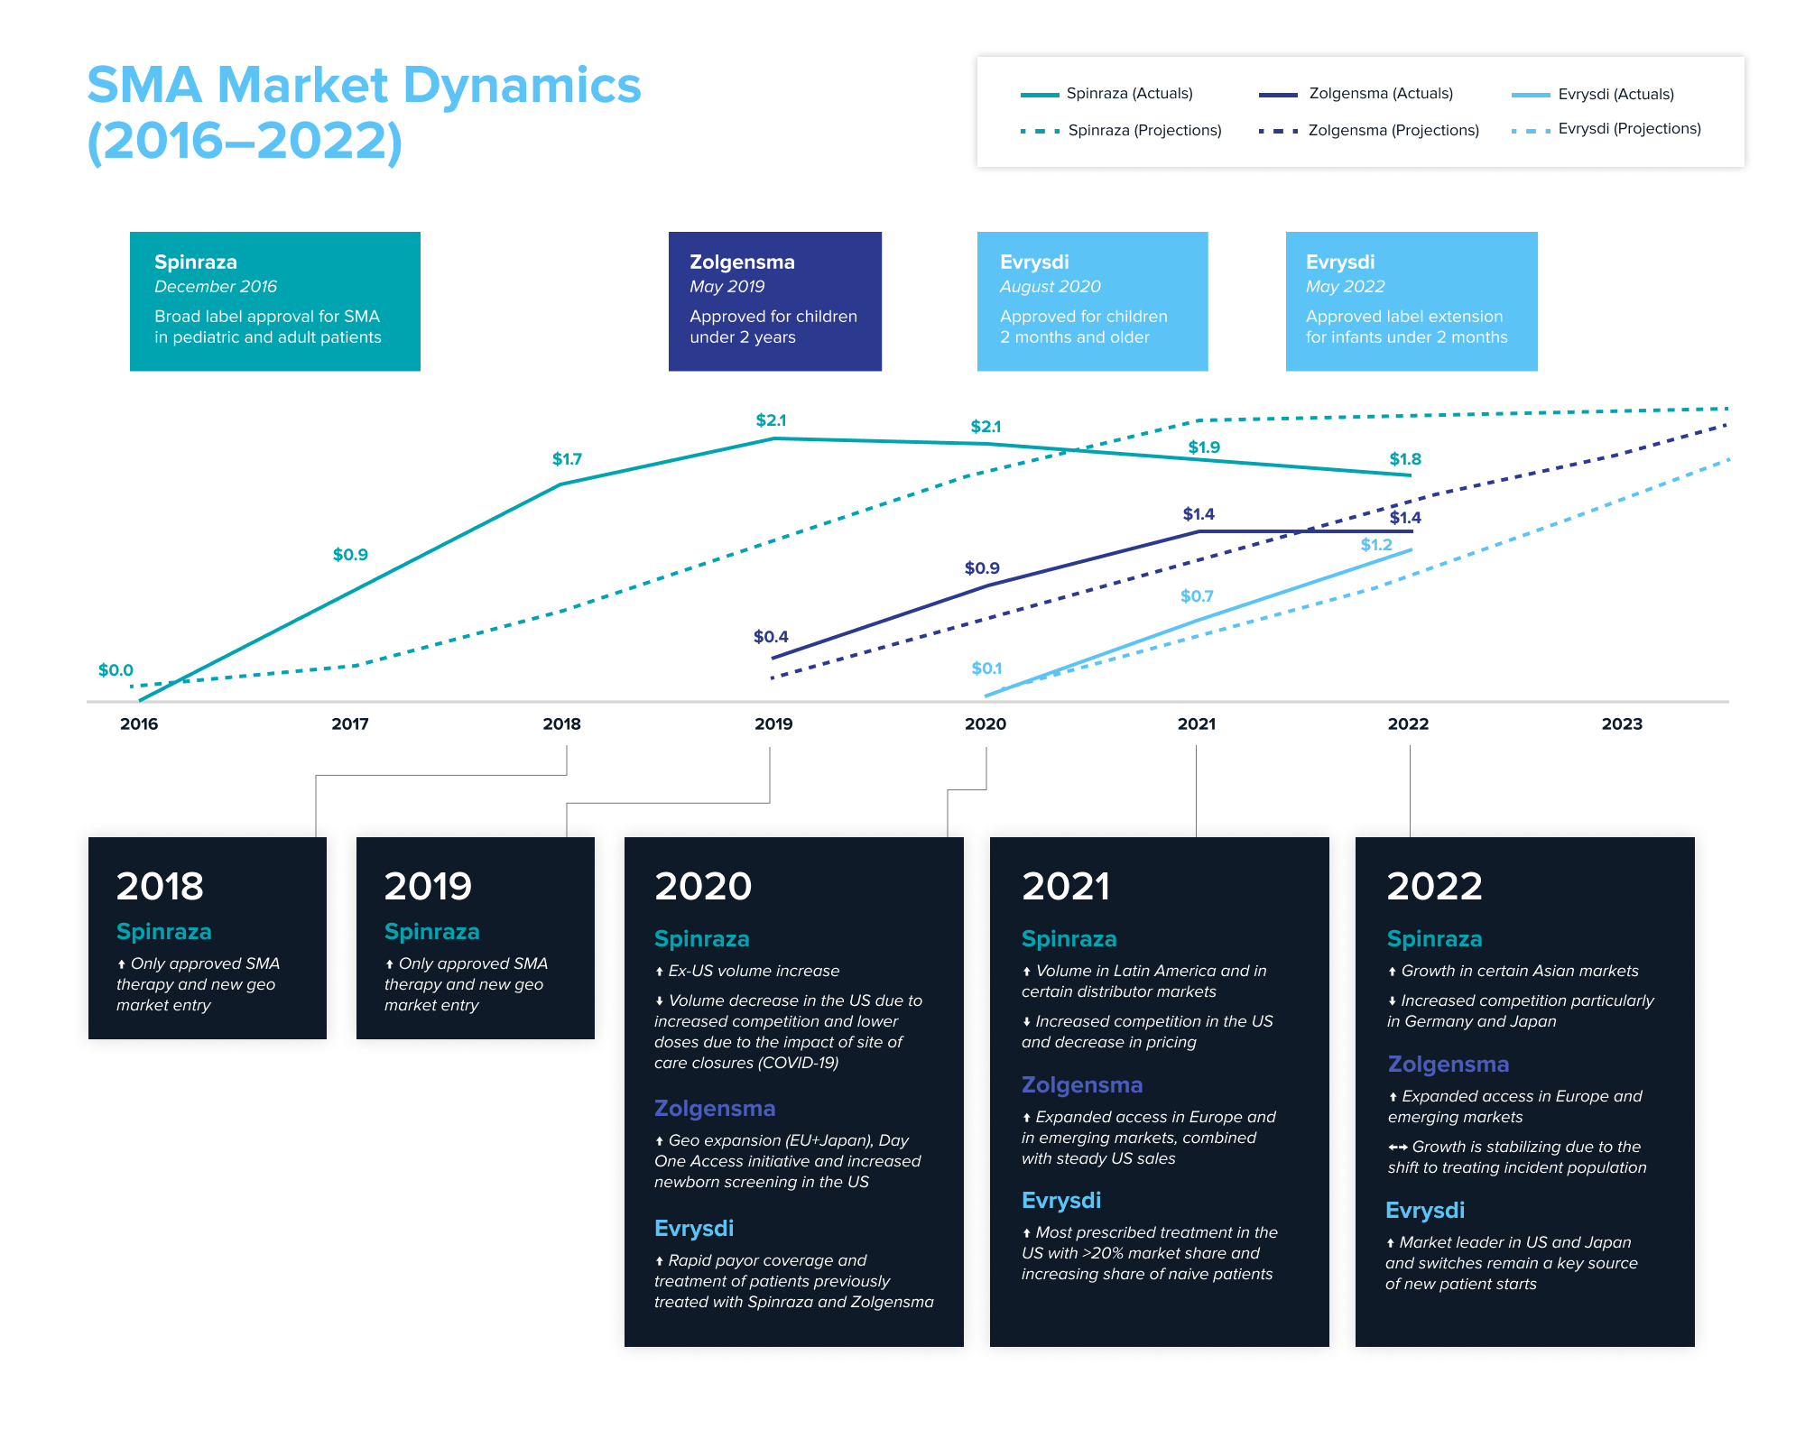Click the '$1.7' Spinraza value label
The width and height of the screenshot is (1805, 1429).
click(567, 458)
